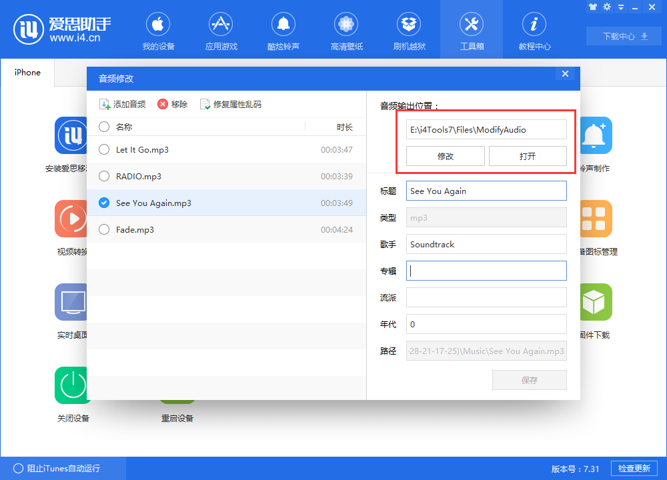Open 高清壁纸 HD wallpapers

pos(346,30)
